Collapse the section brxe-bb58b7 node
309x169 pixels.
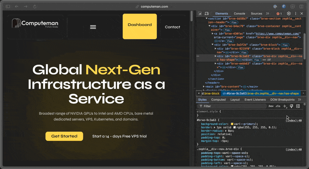[207, 18]
